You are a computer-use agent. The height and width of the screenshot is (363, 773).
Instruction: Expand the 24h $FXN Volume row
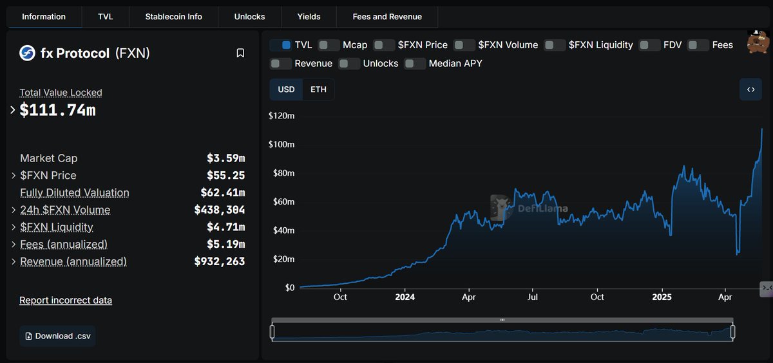pos(14,210)
